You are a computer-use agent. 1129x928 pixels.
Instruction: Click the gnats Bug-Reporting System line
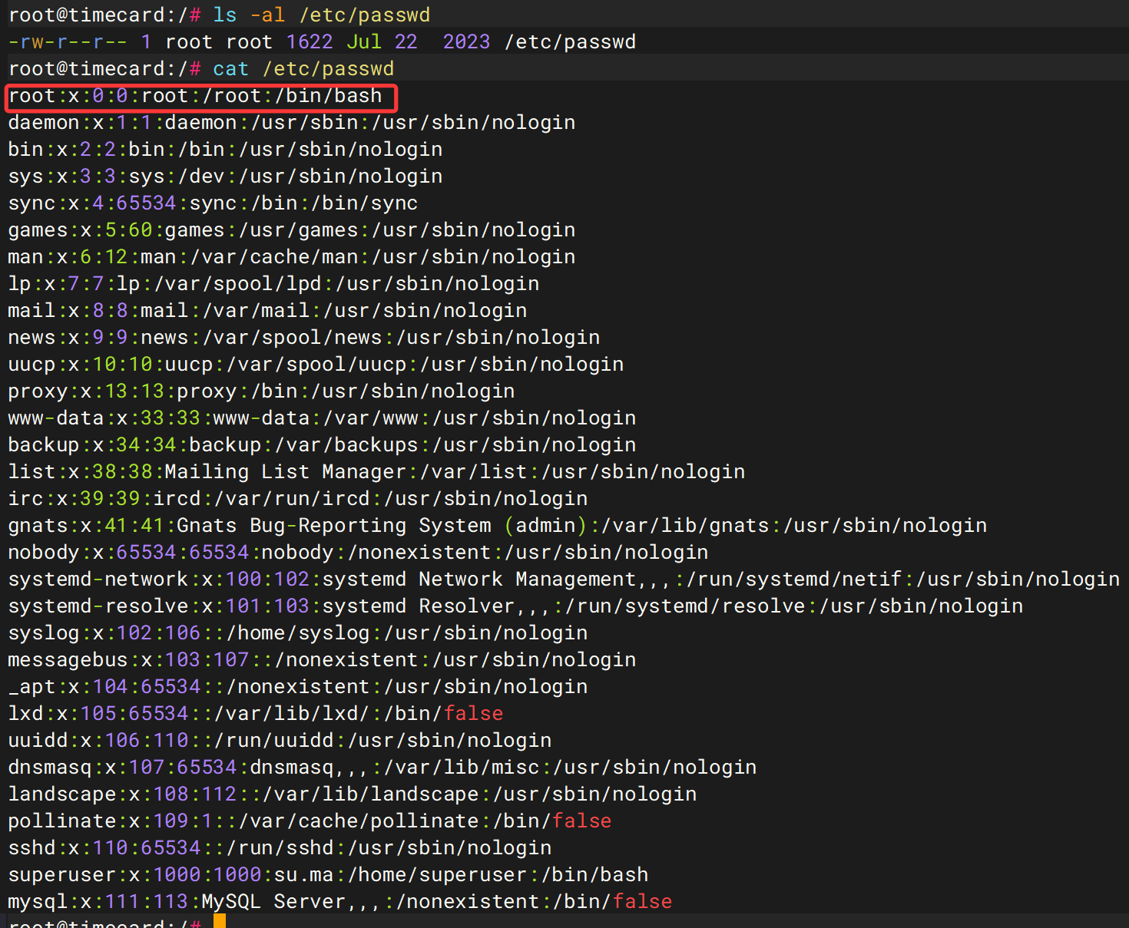click(498, 525)
